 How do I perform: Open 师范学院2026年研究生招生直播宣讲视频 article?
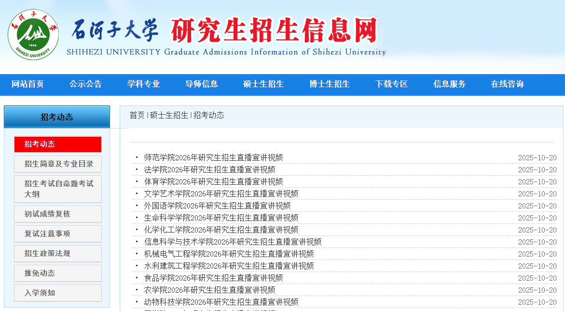(x=213, y=157)
